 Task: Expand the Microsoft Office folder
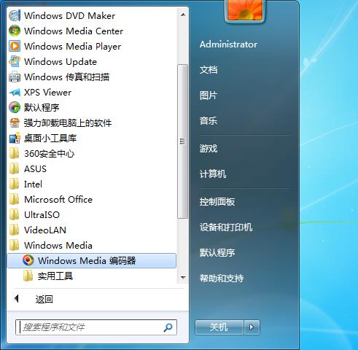point(14,199)
